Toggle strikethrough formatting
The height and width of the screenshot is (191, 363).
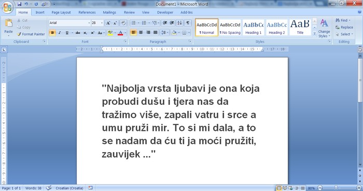78,33
